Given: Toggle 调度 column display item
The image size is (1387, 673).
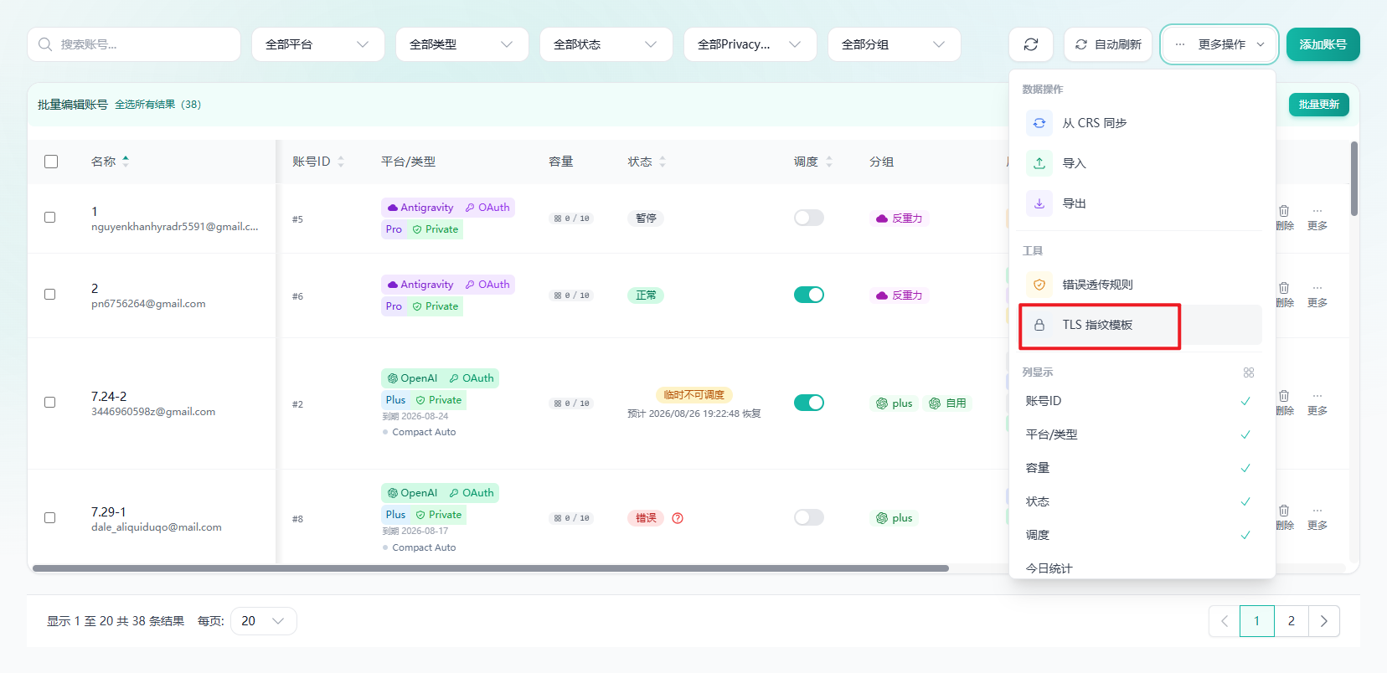Looking at the screenshot, I should click(x=1139, y=535).
